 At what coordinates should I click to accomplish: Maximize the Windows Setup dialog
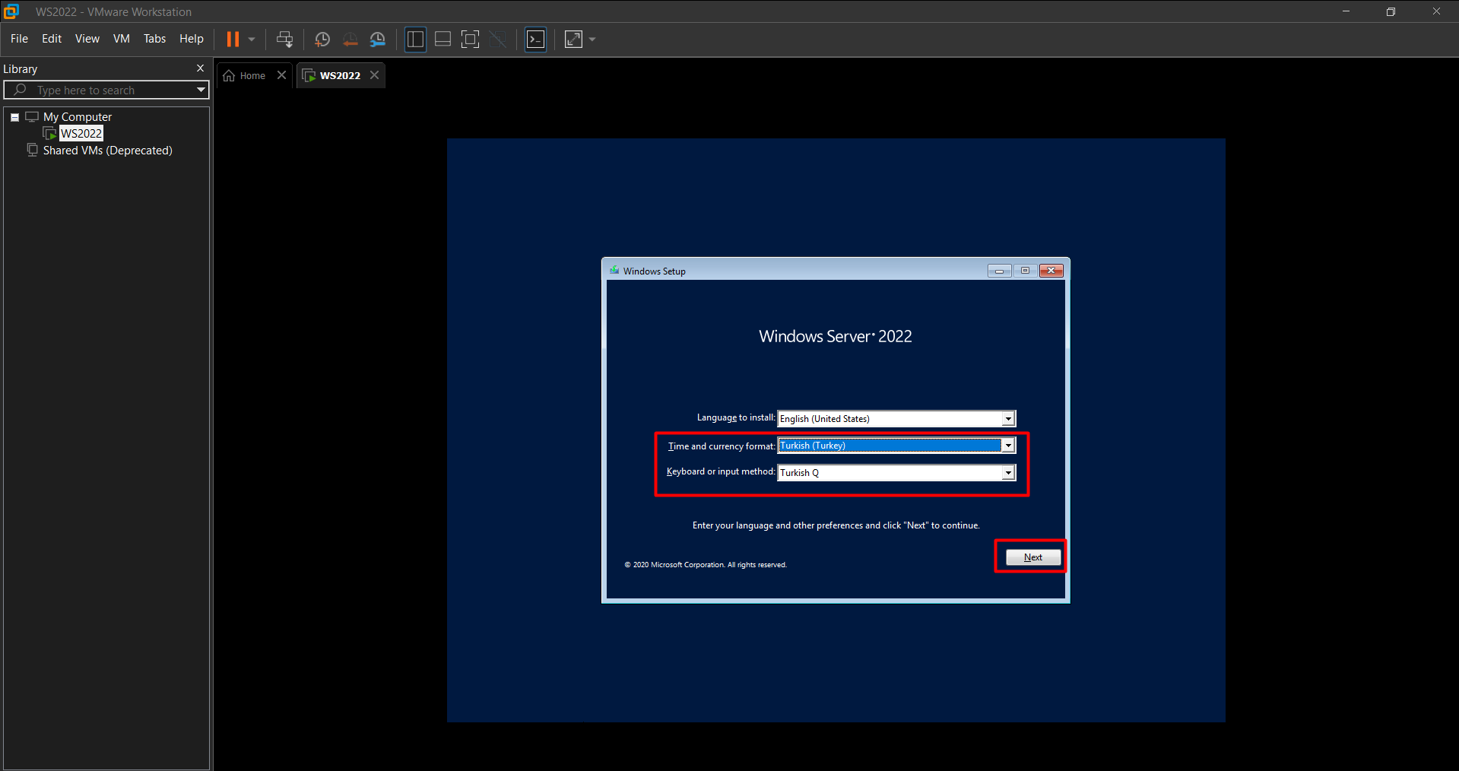[1025, 271]
